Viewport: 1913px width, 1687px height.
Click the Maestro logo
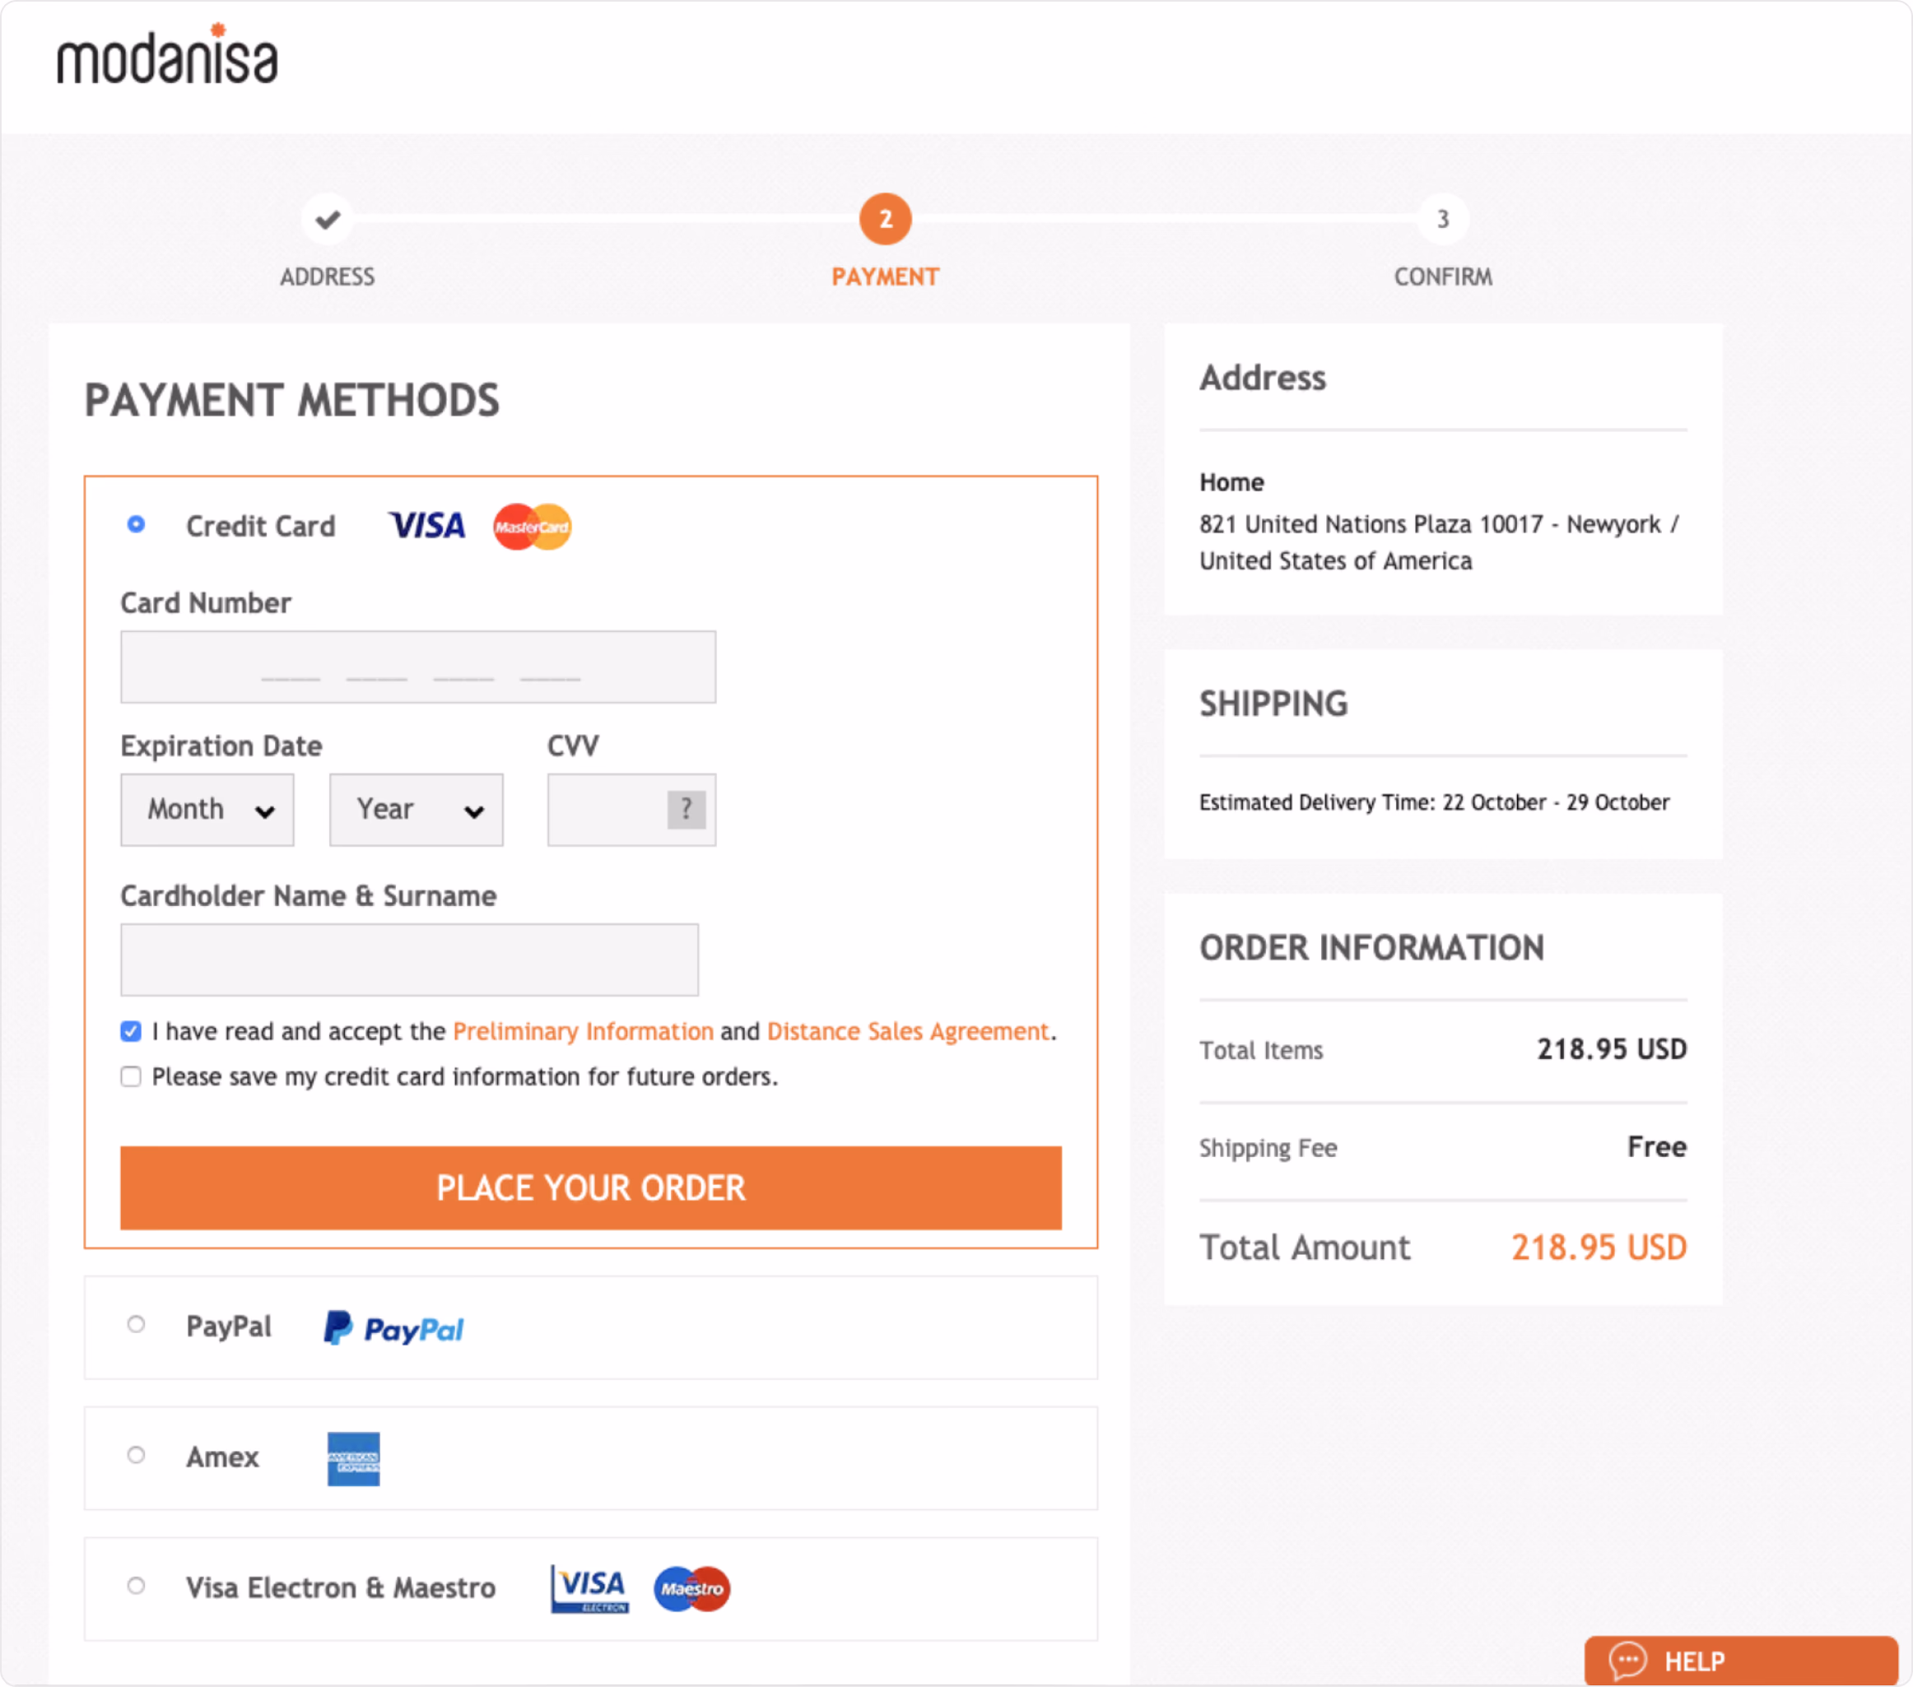pos(692,1589)
